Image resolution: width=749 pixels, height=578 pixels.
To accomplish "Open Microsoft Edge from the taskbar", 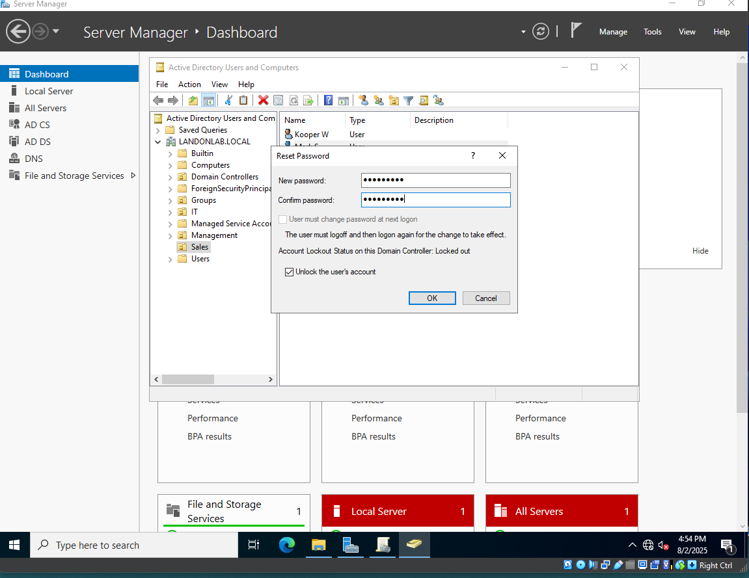I will tap(286, 545).
